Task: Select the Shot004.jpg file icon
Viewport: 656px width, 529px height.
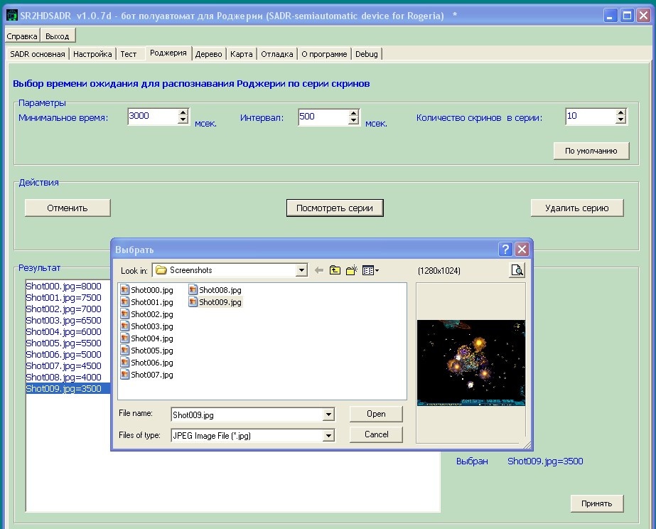Action: (124, 338)
